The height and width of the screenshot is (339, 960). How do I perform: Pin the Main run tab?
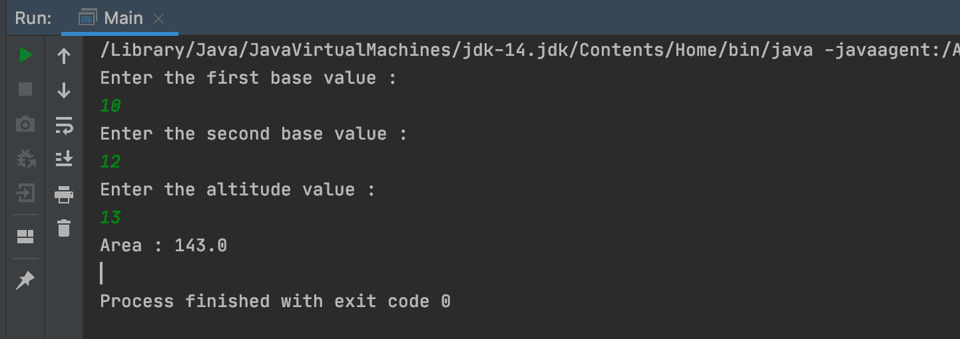click(25, 281)
